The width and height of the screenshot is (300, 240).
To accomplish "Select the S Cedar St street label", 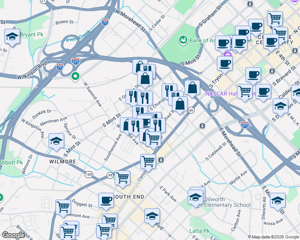I will click(x=157, y=23).
